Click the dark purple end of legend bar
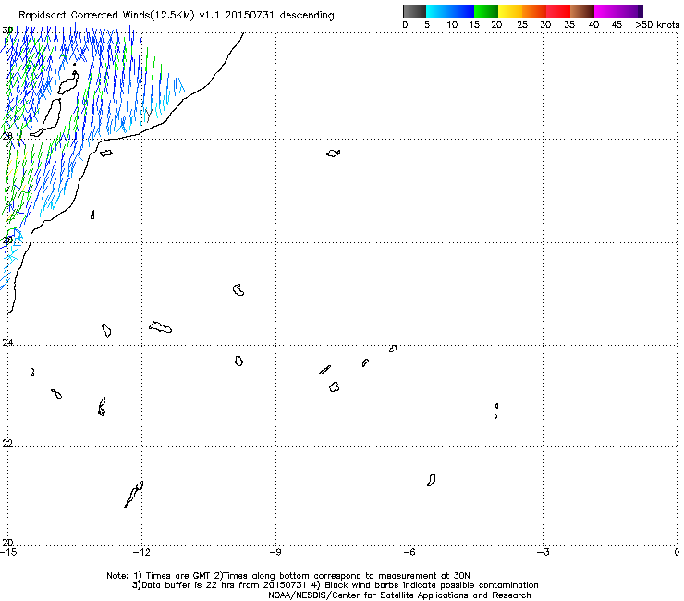Image resolution: width=684 pixels, height=601 pixels. [640, 12]
